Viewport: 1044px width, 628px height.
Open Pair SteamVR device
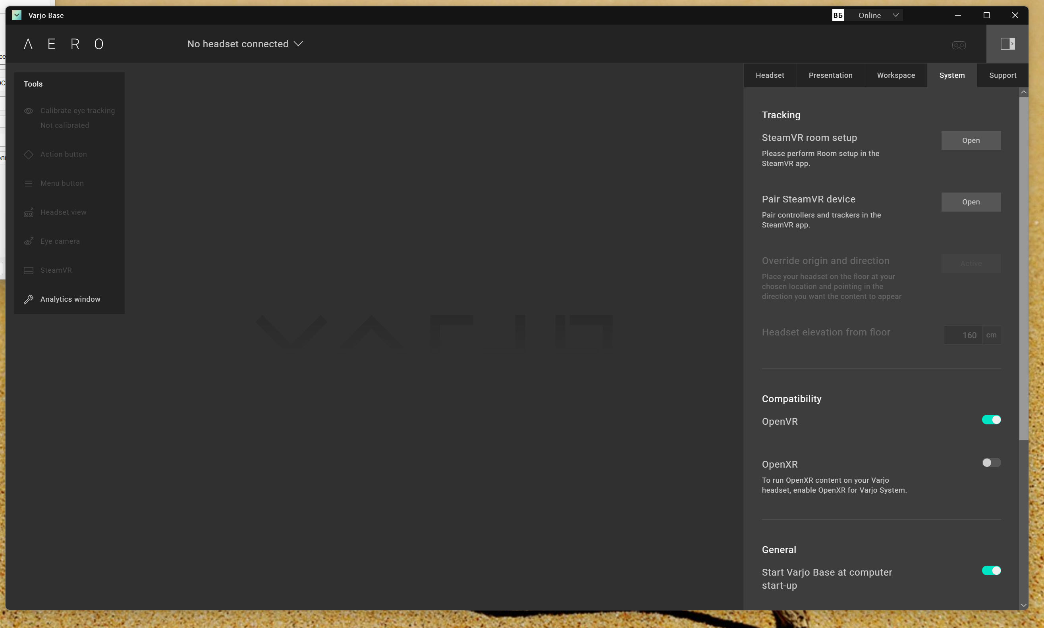click(971, 202)
